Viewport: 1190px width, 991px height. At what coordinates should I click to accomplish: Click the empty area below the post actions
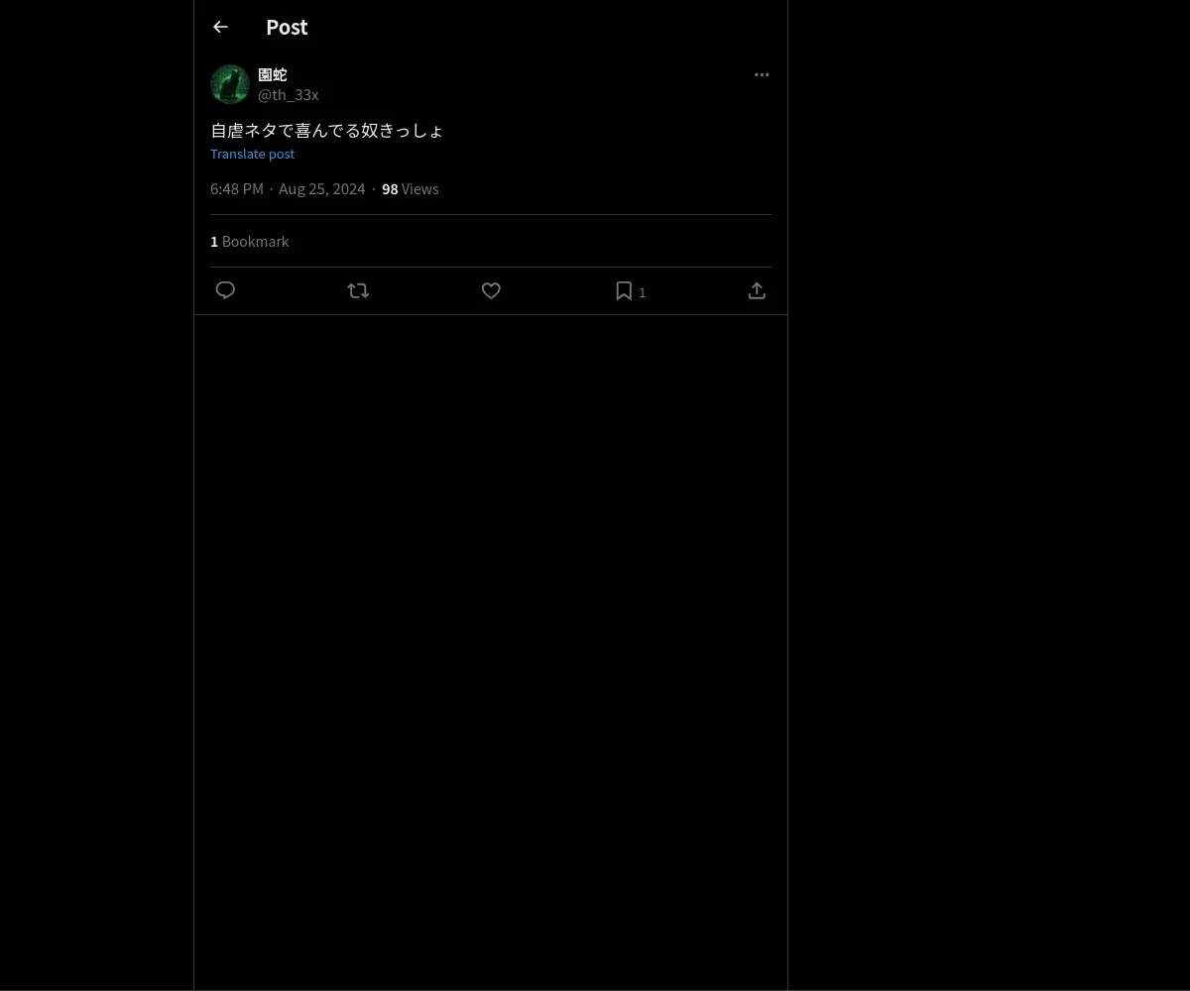[x=491, y=652]
